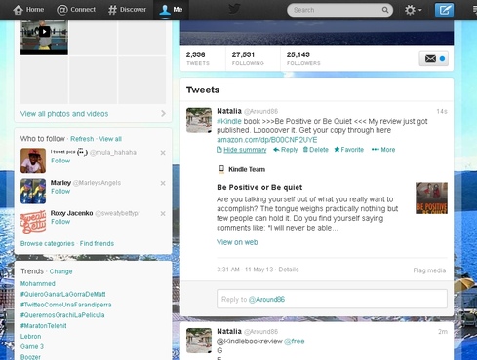This screenshot has height=360, width=477.
Task: Open the Connect tab
Action: click(x=76, y=10)
